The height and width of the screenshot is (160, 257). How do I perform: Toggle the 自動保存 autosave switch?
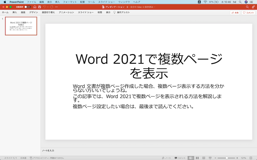(x=27, y=7)
